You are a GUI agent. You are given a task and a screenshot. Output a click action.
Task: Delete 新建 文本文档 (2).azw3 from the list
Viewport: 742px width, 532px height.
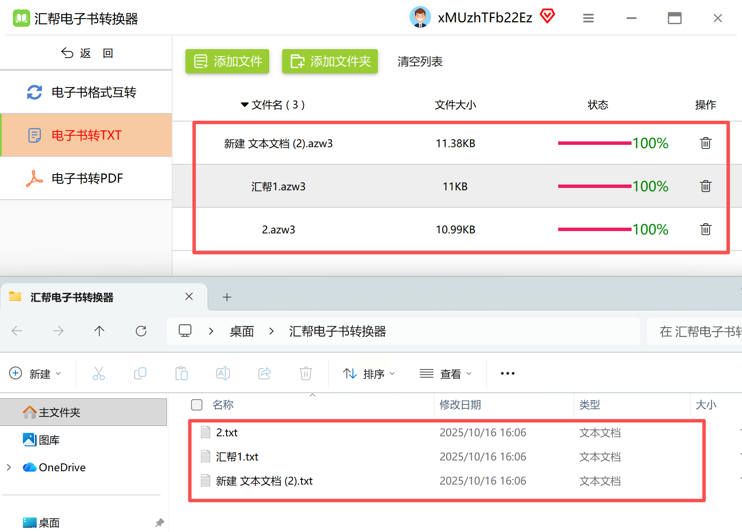[x=705, y=143]
